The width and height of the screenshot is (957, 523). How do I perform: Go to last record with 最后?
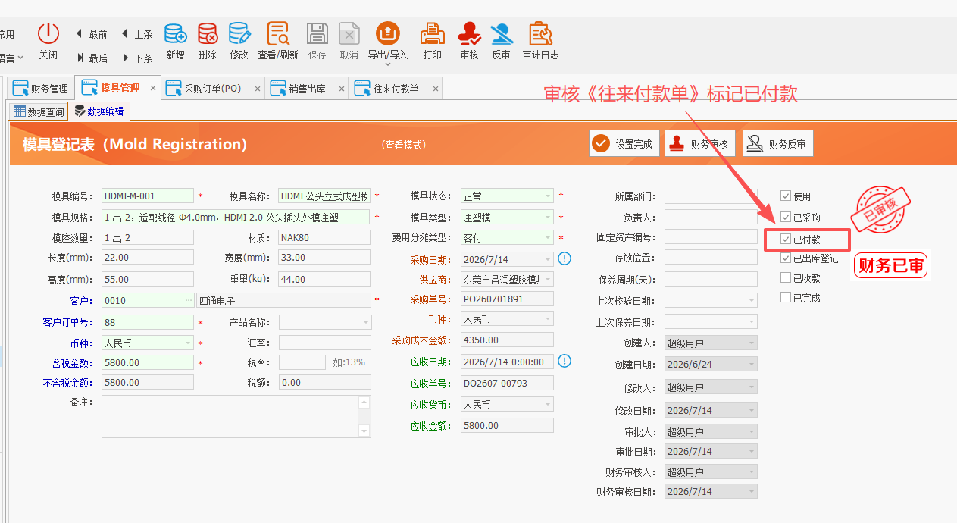point(92,58)
